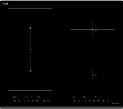This screenshot has height=109, width=123.
Task: Tap the left panel power on/off icon
Action: [x=48, y=101]
